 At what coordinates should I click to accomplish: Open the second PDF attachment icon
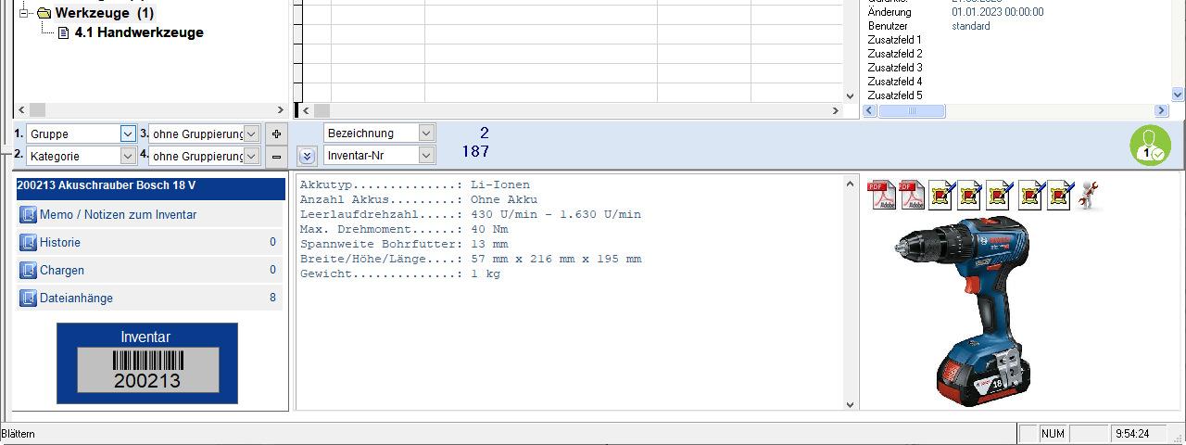(913, 196)
